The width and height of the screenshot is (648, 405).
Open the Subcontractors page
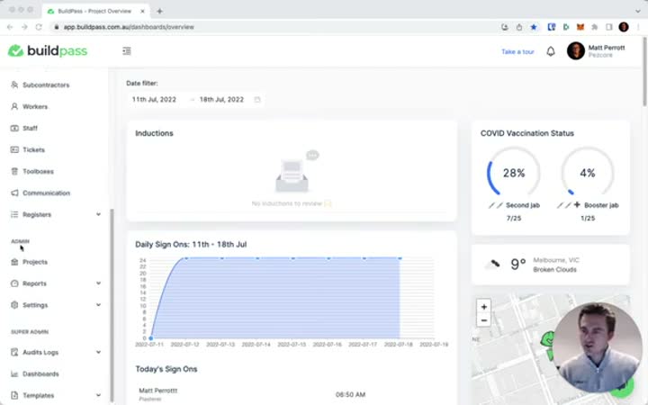coord(46,85)
